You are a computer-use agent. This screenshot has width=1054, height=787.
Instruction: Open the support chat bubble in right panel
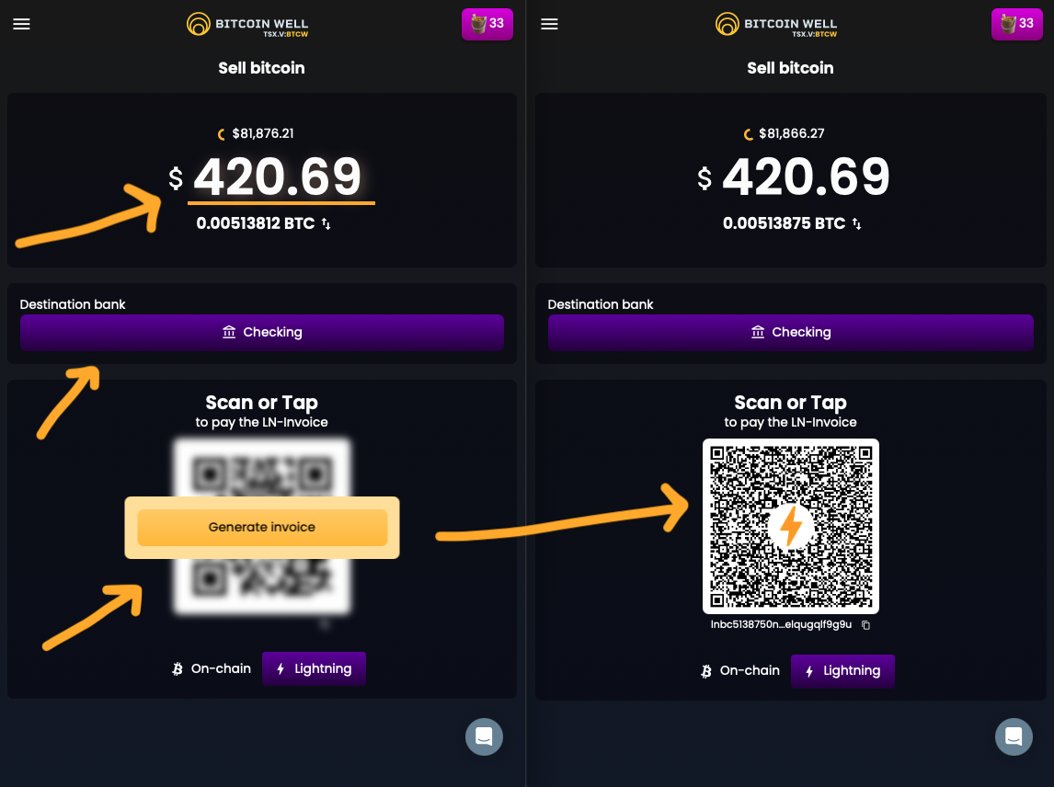pyautogui.click(x=1014, y=736)
